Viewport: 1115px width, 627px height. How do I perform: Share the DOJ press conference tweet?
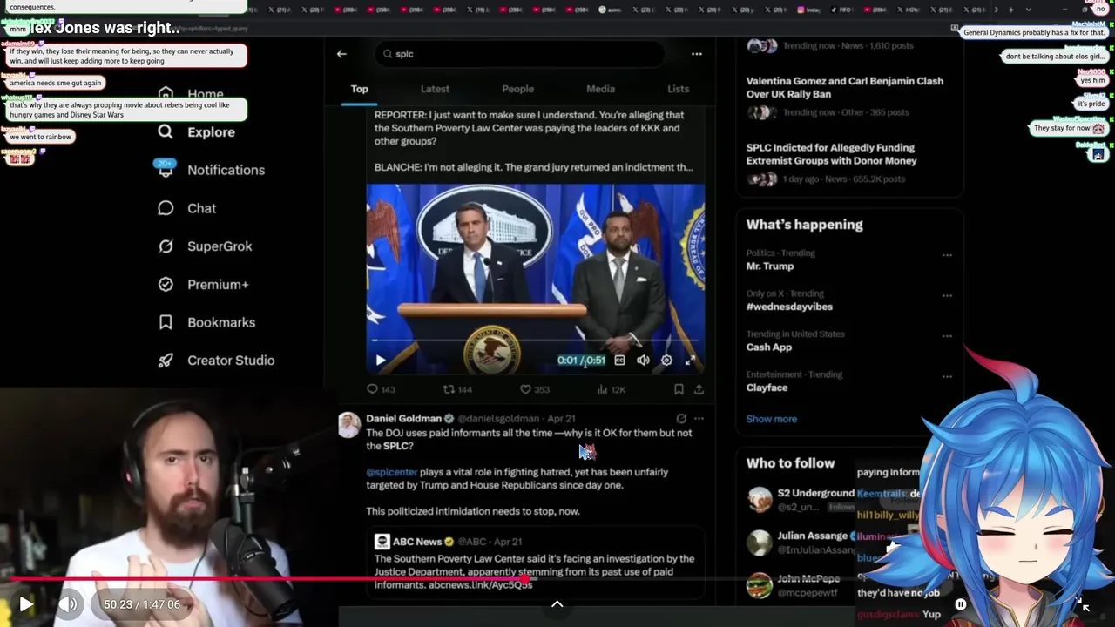tap(699, 389)
